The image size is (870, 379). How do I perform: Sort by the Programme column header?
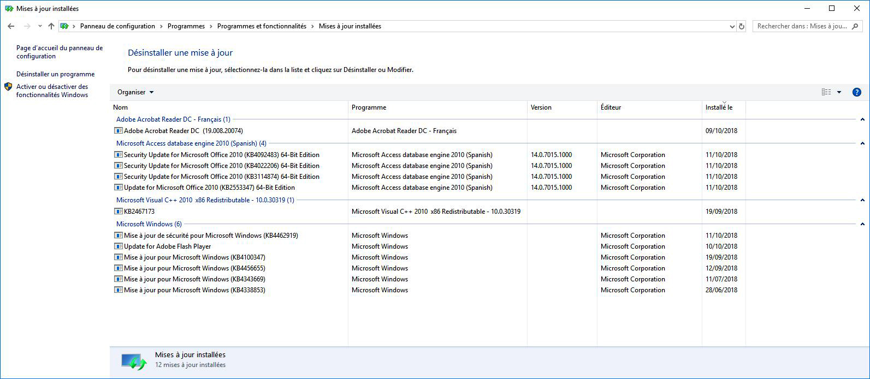tap(437, 107)
